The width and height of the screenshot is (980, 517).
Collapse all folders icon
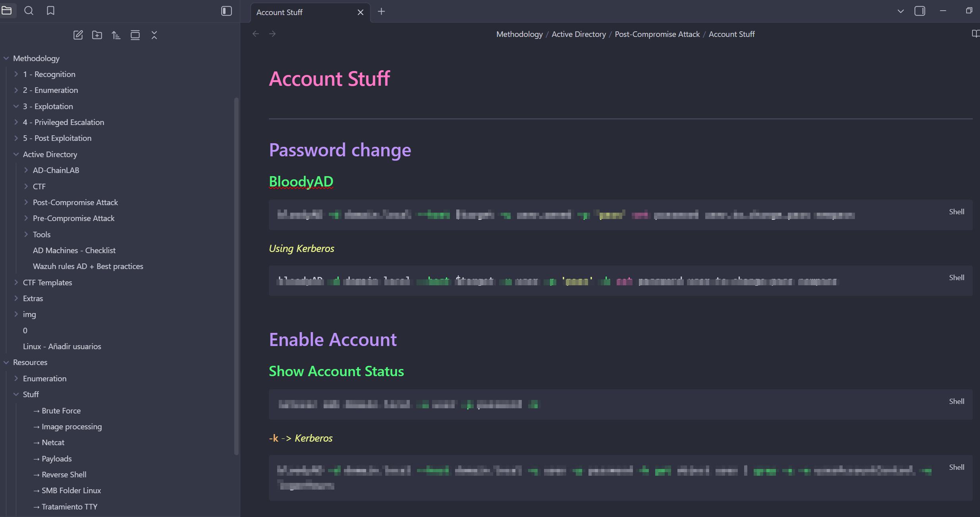point(154,35)
